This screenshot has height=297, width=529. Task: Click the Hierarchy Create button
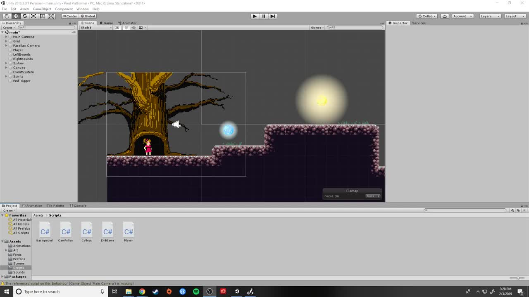8,28
